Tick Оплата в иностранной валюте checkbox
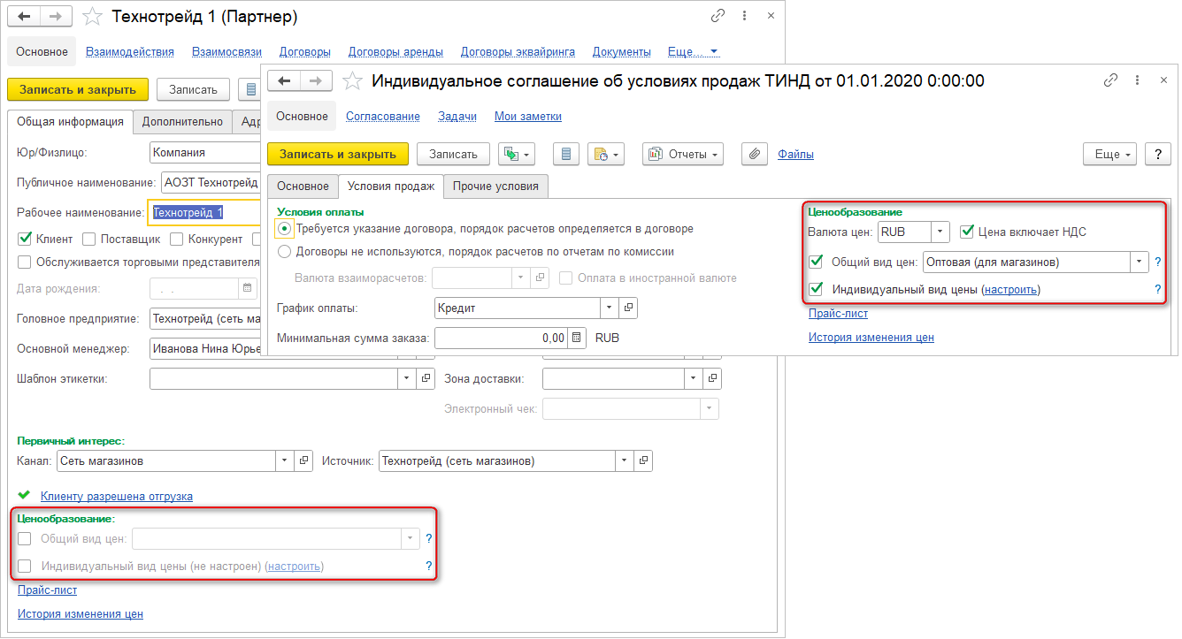The width and height of the screenshot is (1182, 639). [x=565, y=278]
